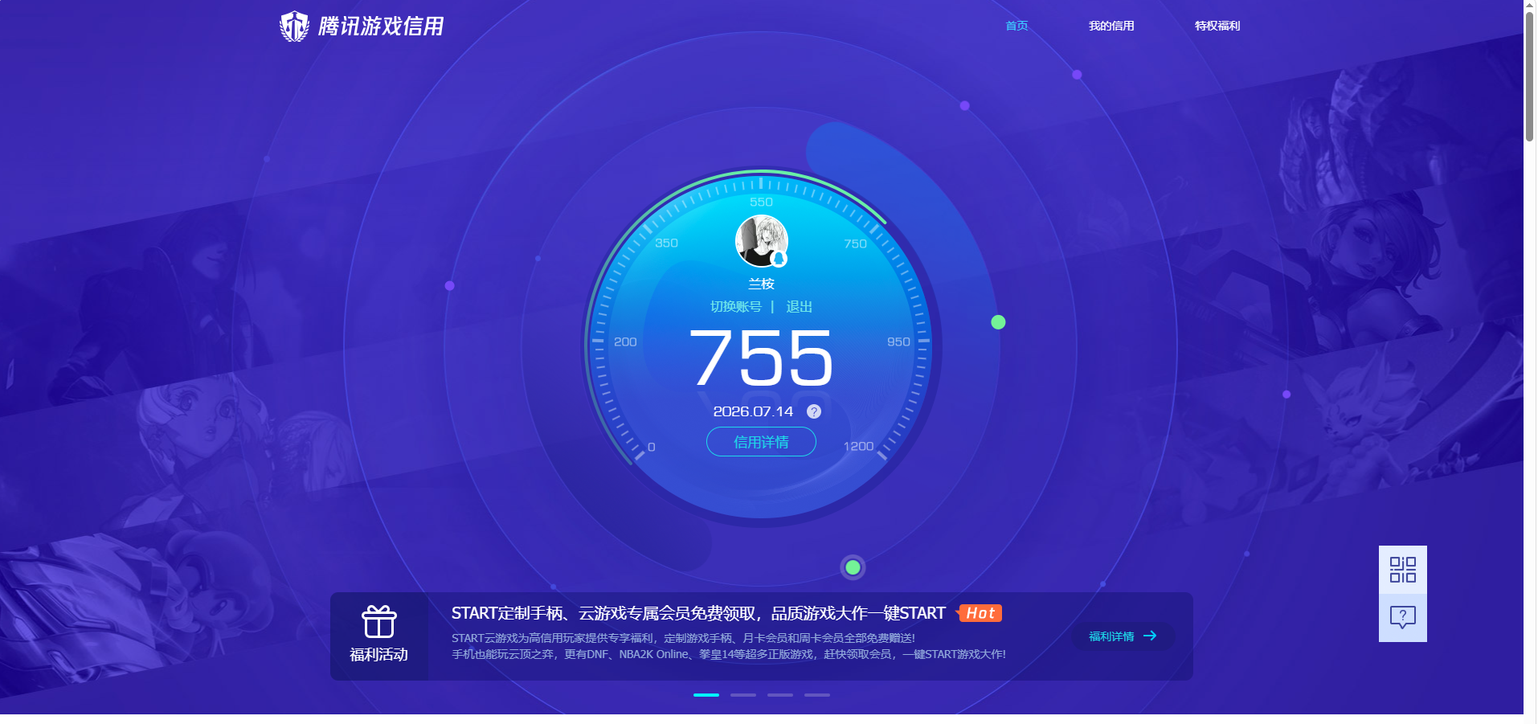The image size is (1538, 724).
Task: Click the Hot badge on banner
Action: point(980,613)
